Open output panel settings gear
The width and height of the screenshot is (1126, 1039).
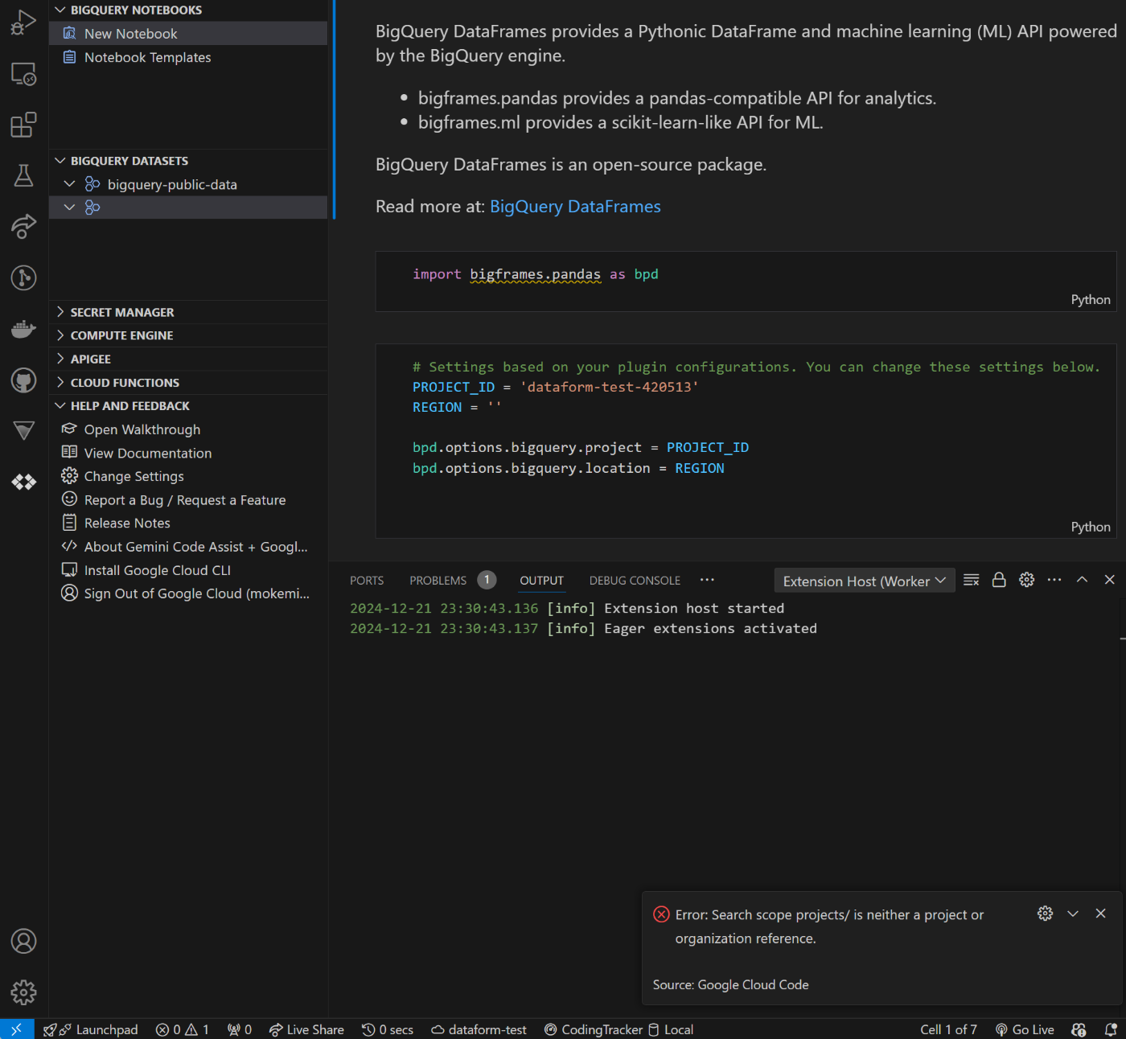tap(1027, 580)
